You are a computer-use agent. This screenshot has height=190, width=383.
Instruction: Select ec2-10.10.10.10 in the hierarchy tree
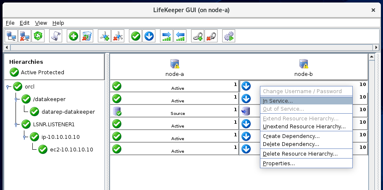click(x=71, y=149)
